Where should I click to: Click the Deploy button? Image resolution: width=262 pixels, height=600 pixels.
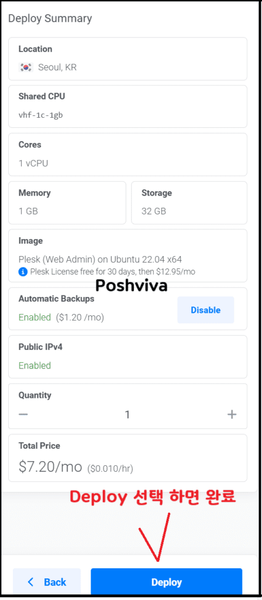point(167,582)
